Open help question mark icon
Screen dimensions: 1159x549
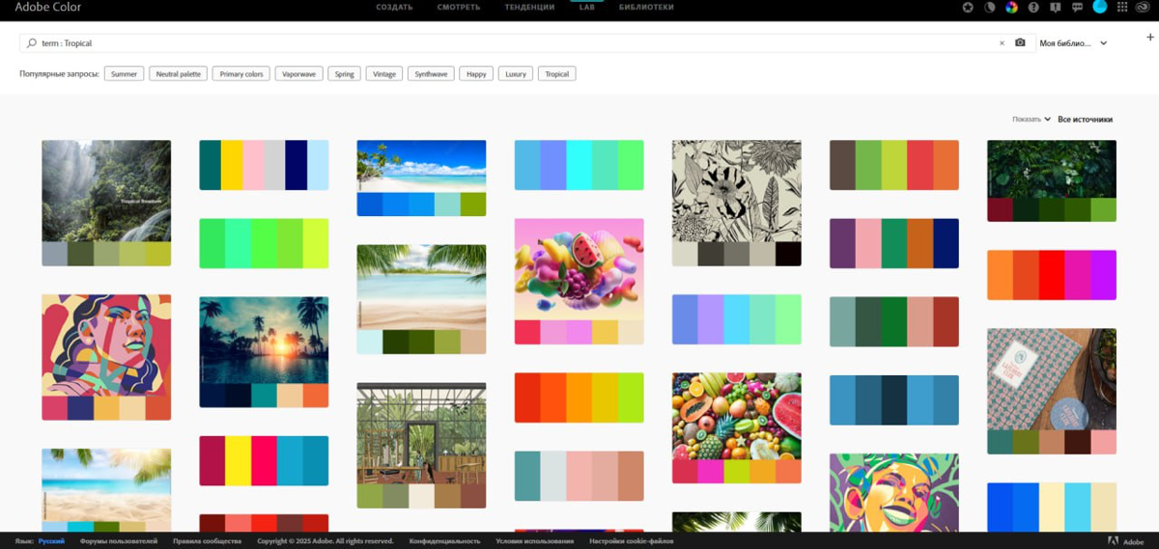pos(1033,7)
